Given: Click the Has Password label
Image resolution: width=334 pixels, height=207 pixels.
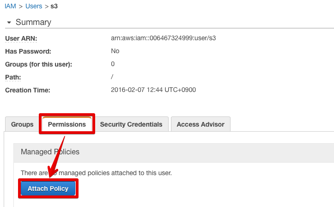Looking at the screenshot, I should [x=28, y=52].
